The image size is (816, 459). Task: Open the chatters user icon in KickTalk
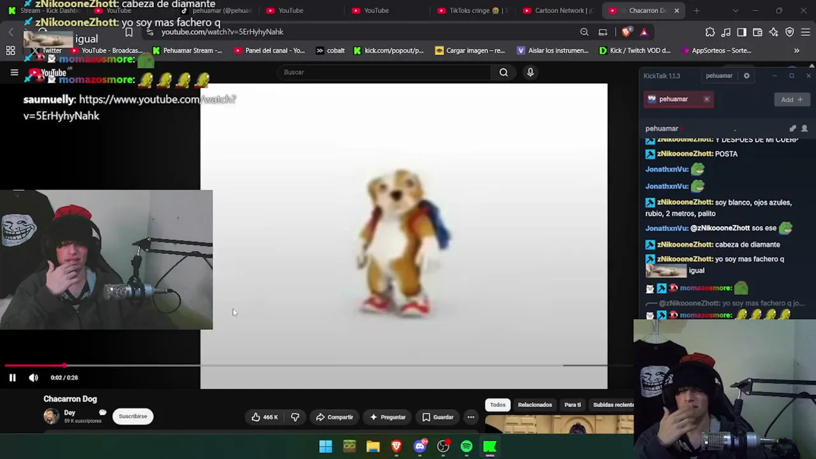pos(804,128)
